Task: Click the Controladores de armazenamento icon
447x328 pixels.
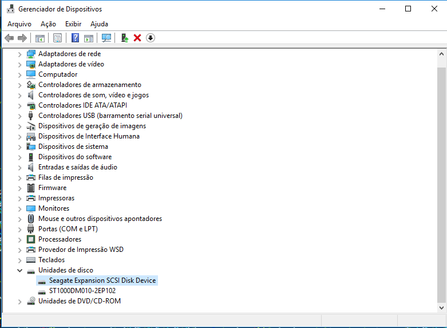Action: (x=31, y=85)
